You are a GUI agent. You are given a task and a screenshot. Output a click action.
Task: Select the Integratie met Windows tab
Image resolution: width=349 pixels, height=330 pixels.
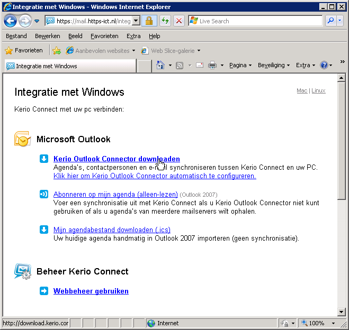(70, 66)
